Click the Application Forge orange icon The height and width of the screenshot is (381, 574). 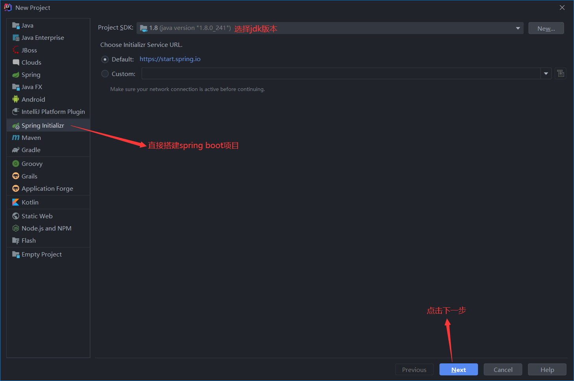click(x=16, y=188)
